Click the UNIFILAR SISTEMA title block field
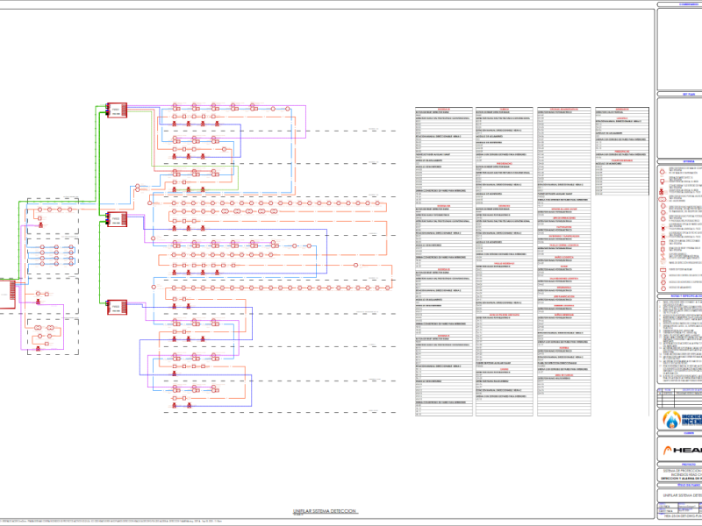This screenshot has width=702, height=526. [679, 495]
